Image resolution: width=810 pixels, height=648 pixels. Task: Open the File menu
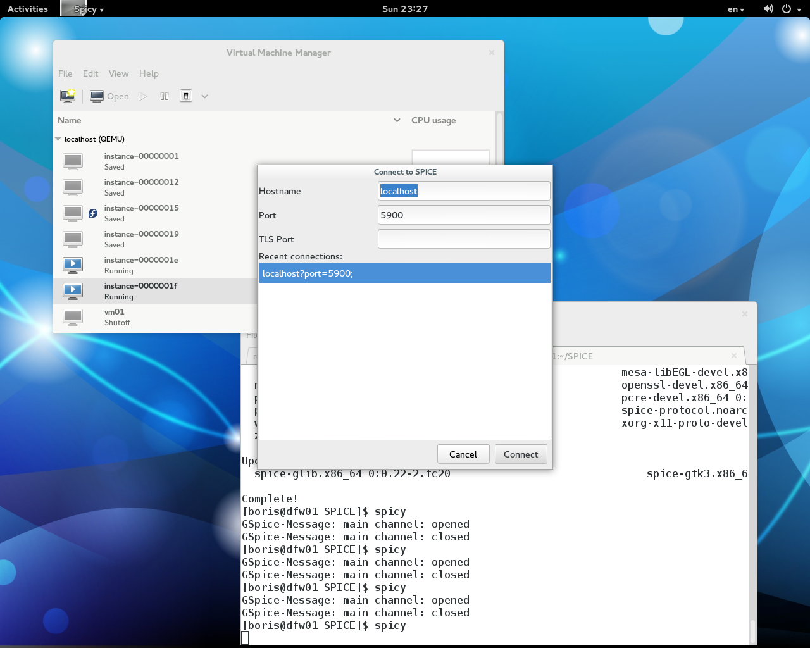65,73
